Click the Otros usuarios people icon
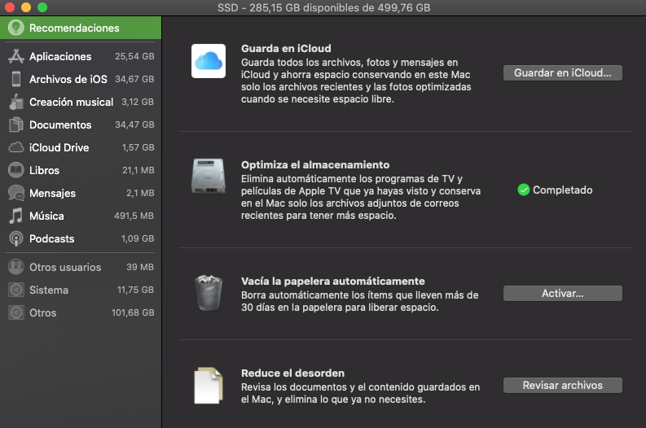Screen dimensions: 646x428 coord(16,267)
